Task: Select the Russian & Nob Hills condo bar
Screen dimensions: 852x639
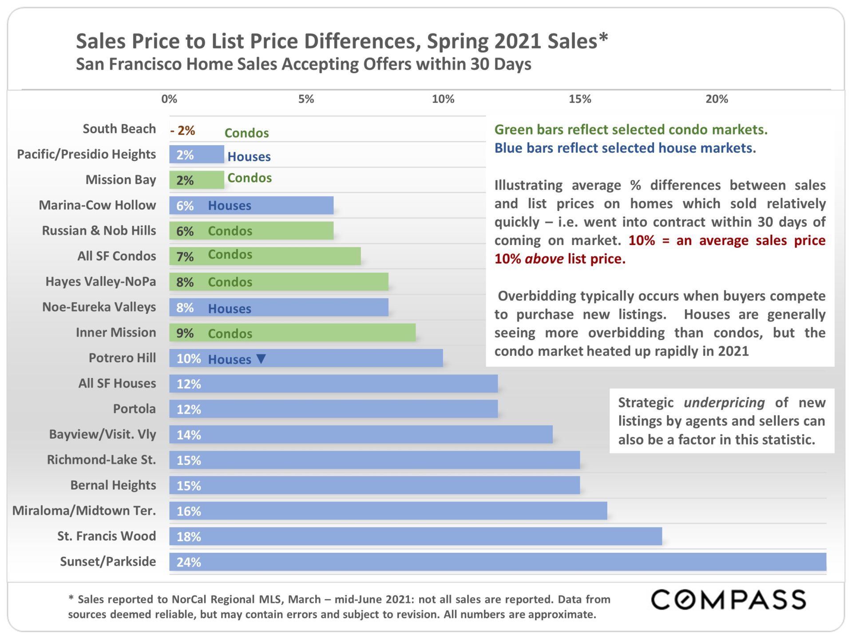Action: 251,231
